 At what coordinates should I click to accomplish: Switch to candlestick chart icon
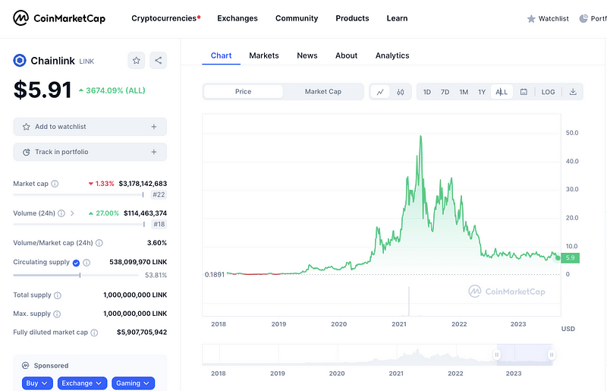400,92
